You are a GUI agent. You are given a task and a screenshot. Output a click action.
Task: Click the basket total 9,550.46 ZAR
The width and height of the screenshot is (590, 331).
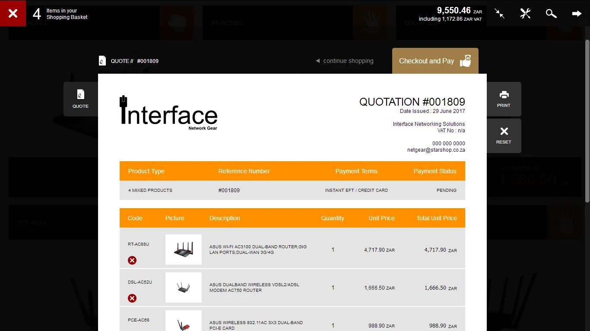460,10
